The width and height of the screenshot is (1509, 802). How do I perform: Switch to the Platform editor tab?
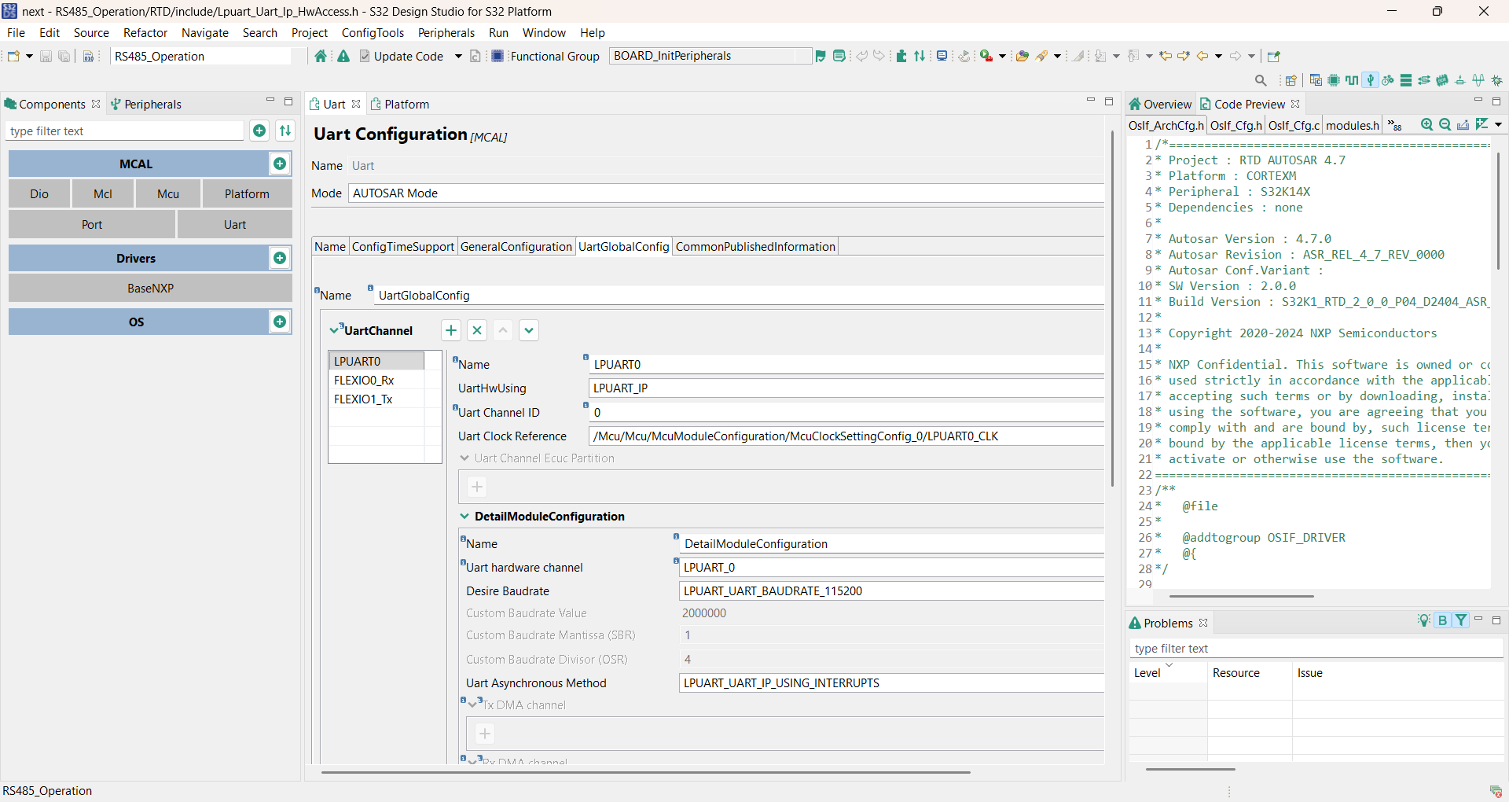tap(400, 104)
